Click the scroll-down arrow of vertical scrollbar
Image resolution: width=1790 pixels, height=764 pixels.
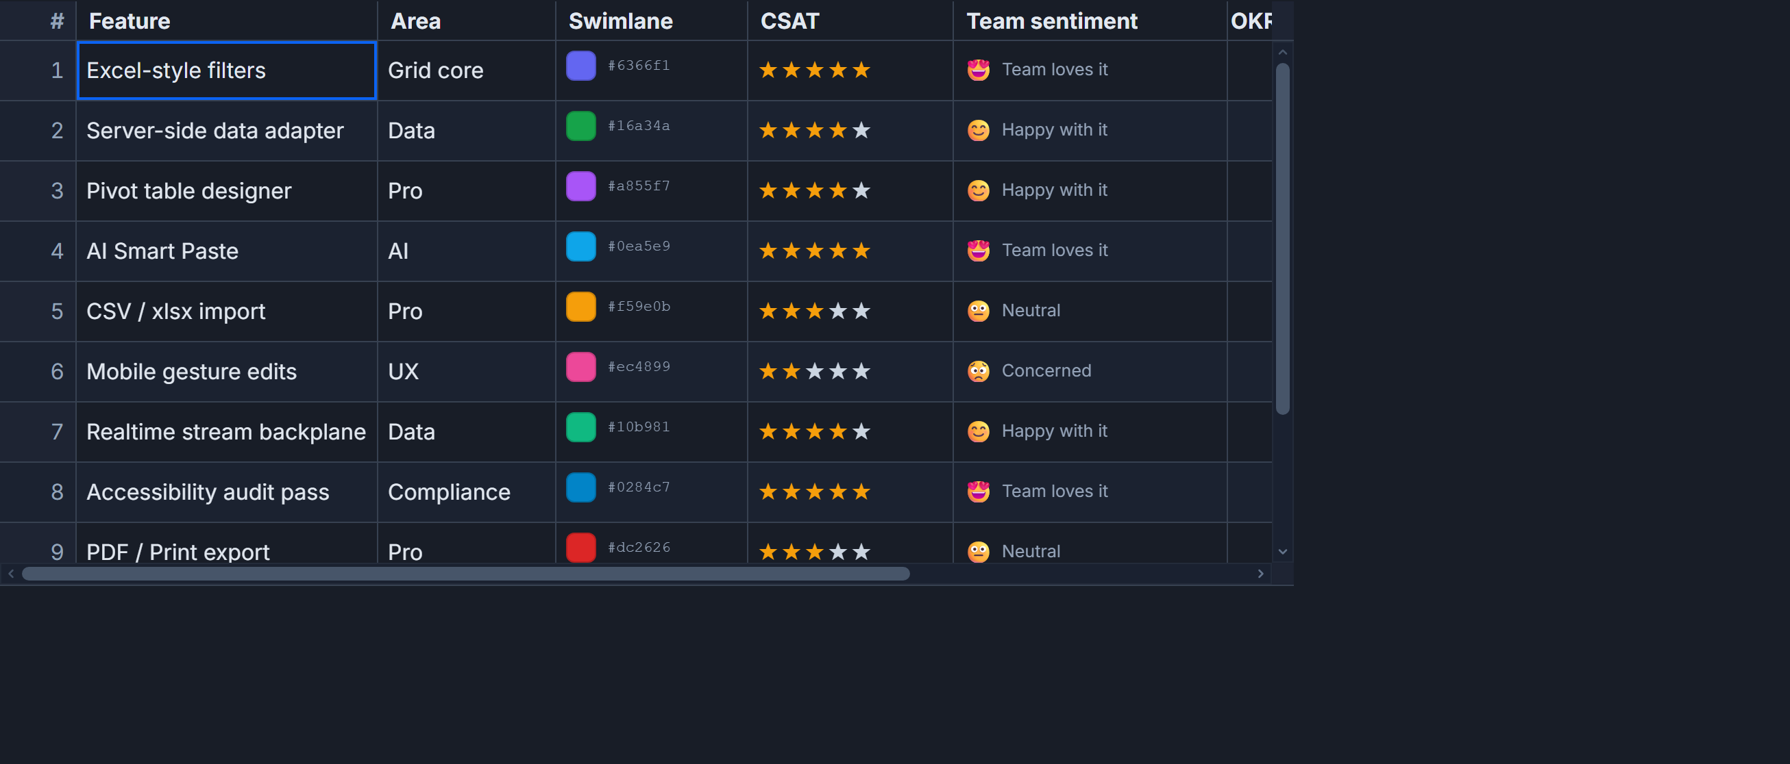coord(1283,552)
